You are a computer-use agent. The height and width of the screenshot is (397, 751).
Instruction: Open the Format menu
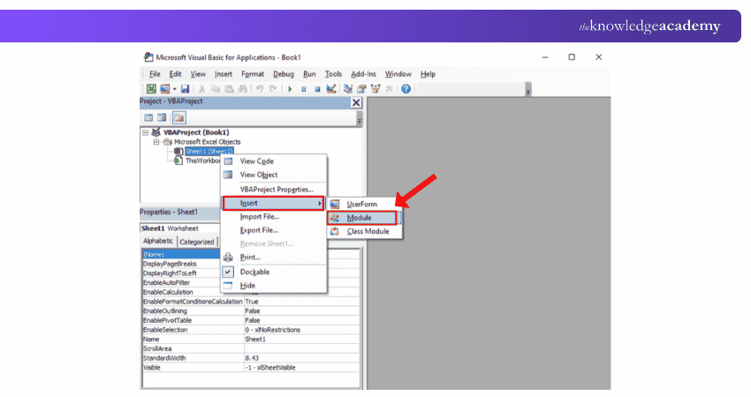253,74
